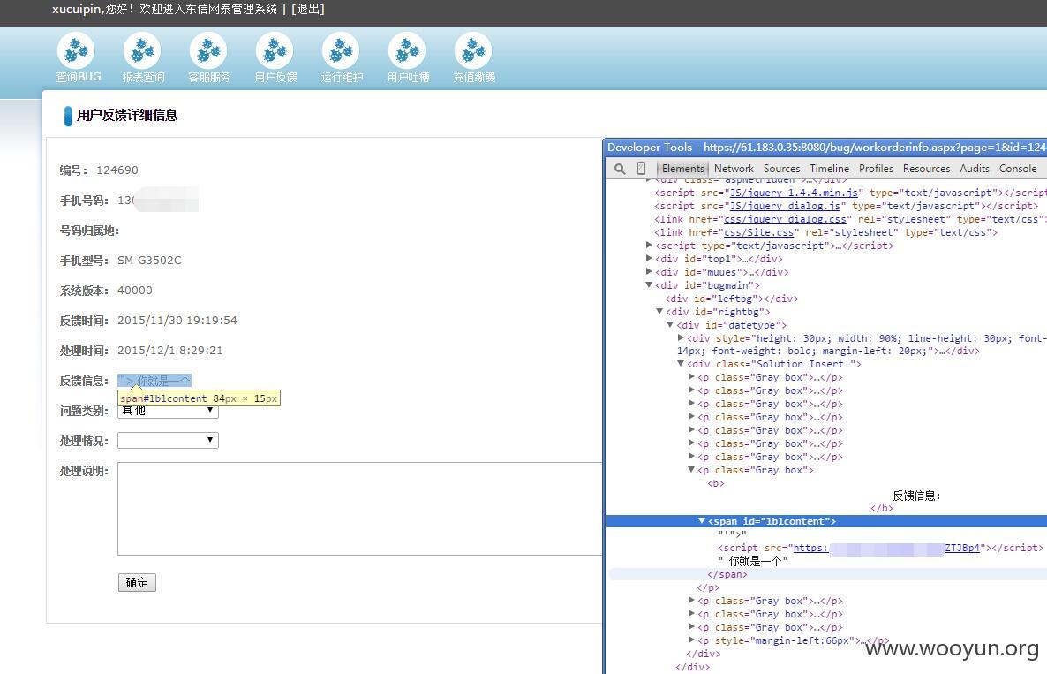Click the DevTools inspect element magnifier icon
The width and height of the screenshot is (1047, 674).
620,169
